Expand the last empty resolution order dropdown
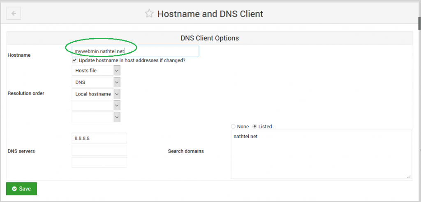 (x=96, y=117)
